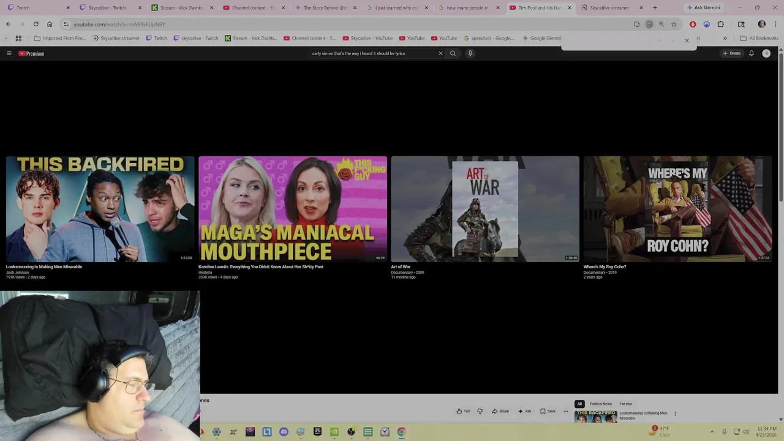Viewport: 784px width, 441px height.
Task: Go to the browser home page
Action: [50, 24]
